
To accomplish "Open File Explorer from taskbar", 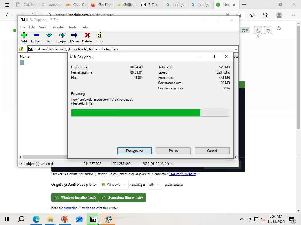I will 50,219.
